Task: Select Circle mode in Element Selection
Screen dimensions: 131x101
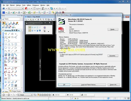Action: click(x=37, y=27)
